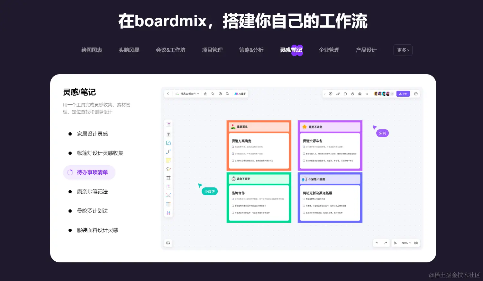This screenshot has height=281, width=483.
Task: Open board settings via the gear icon
Action: (220, 93)
